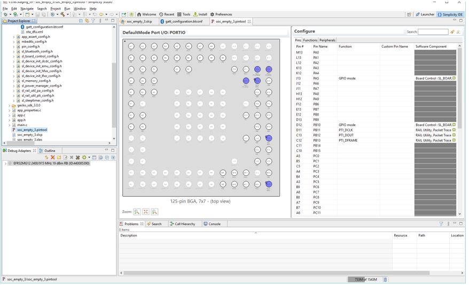Image resolution: width=469 pixels, height=285 pixels.
Task: Click the Recent toolbar button
Action: coord(167,14)
